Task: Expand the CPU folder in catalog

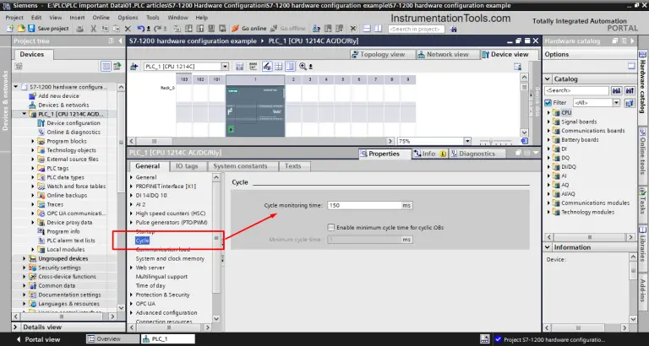Action: 548,112
